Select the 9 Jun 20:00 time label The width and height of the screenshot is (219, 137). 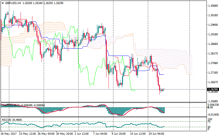[118, 134]
